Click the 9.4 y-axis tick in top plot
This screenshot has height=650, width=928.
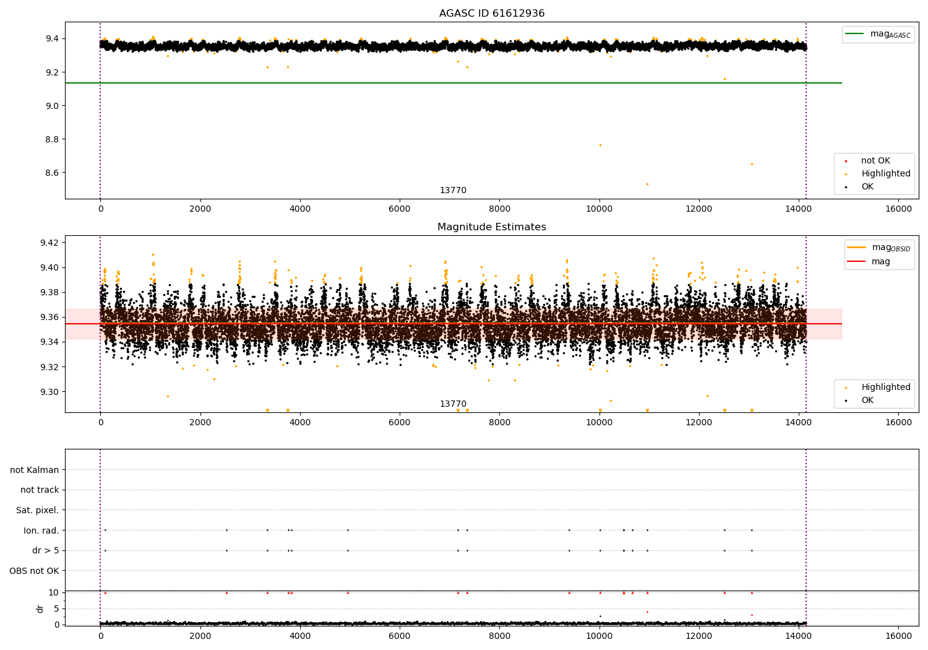[51, 39]
